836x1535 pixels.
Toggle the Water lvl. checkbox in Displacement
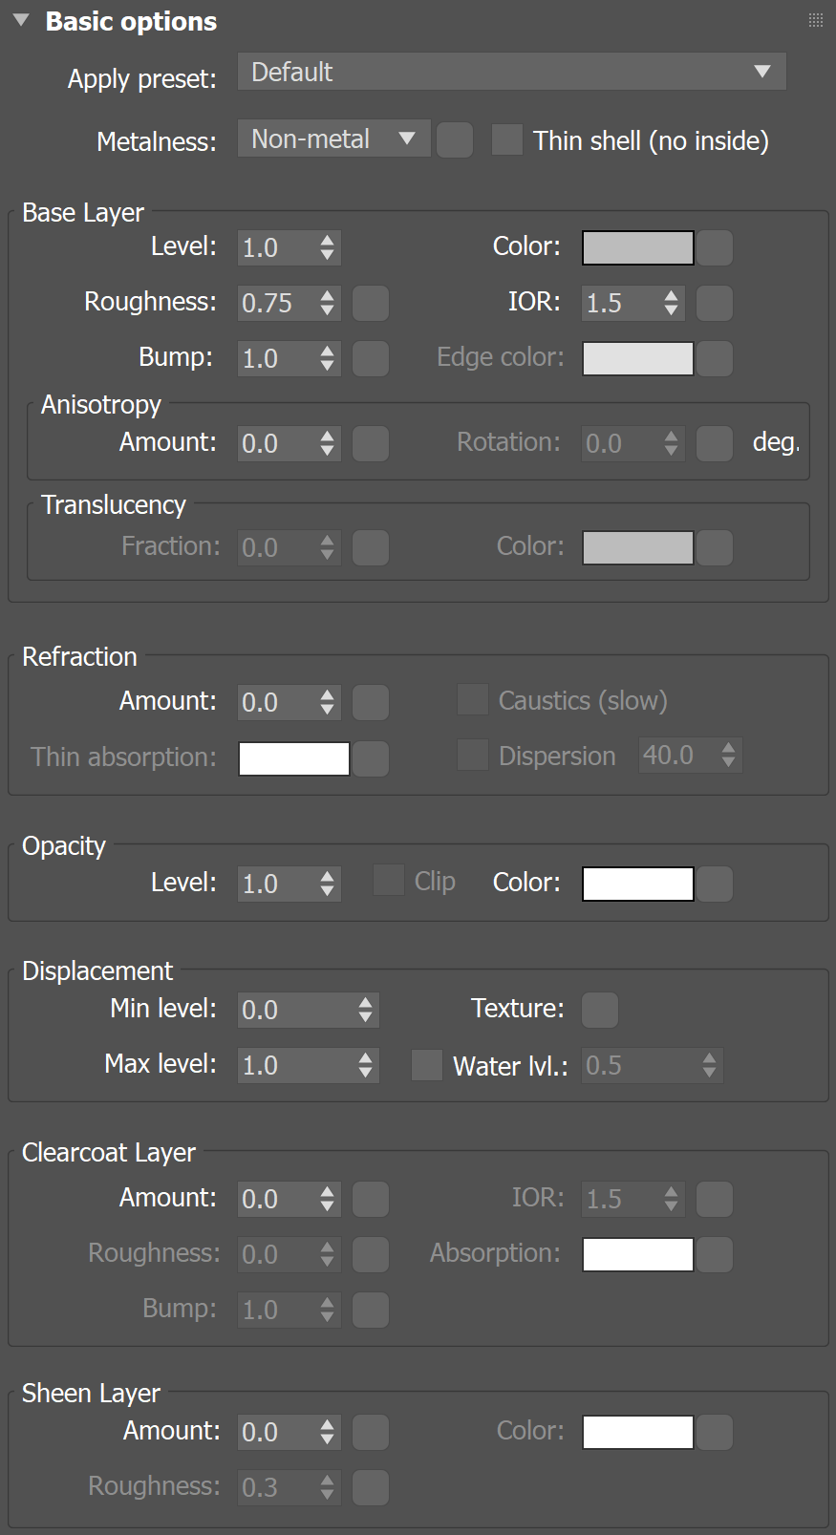coord(427,1065)
